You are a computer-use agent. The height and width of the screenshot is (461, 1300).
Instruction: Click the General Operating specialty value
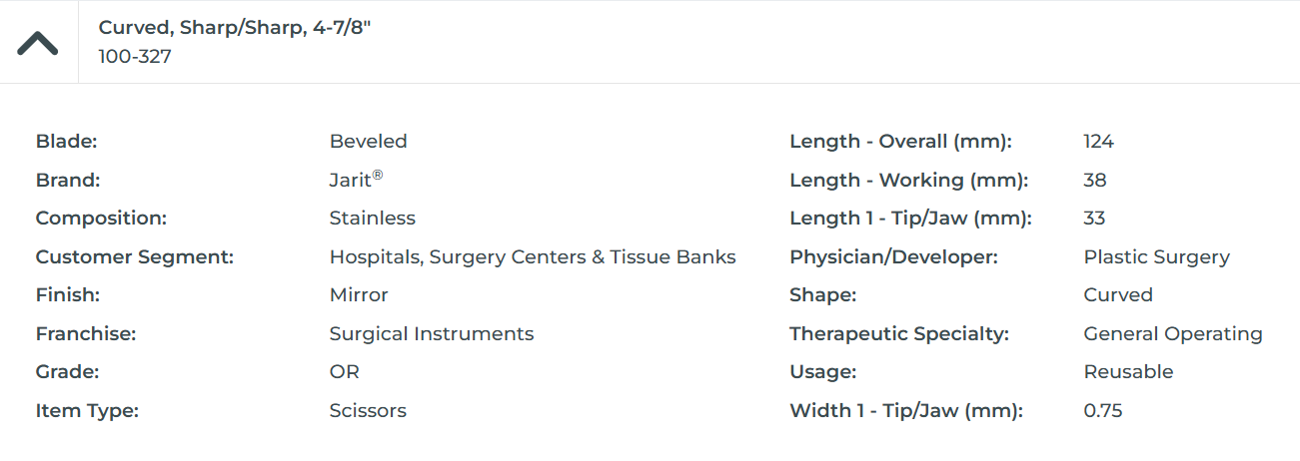coord(1173,334)
